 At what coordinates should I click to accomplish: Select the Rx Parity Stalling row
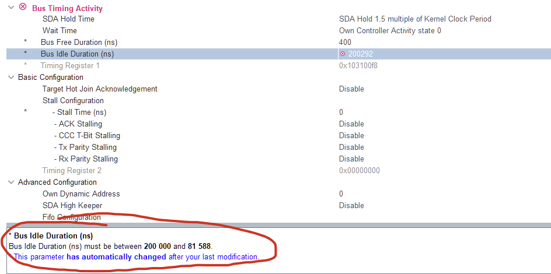coord(86,159)
